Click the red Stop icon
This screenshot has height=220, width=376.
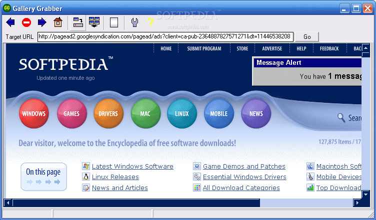coord(26,22)
